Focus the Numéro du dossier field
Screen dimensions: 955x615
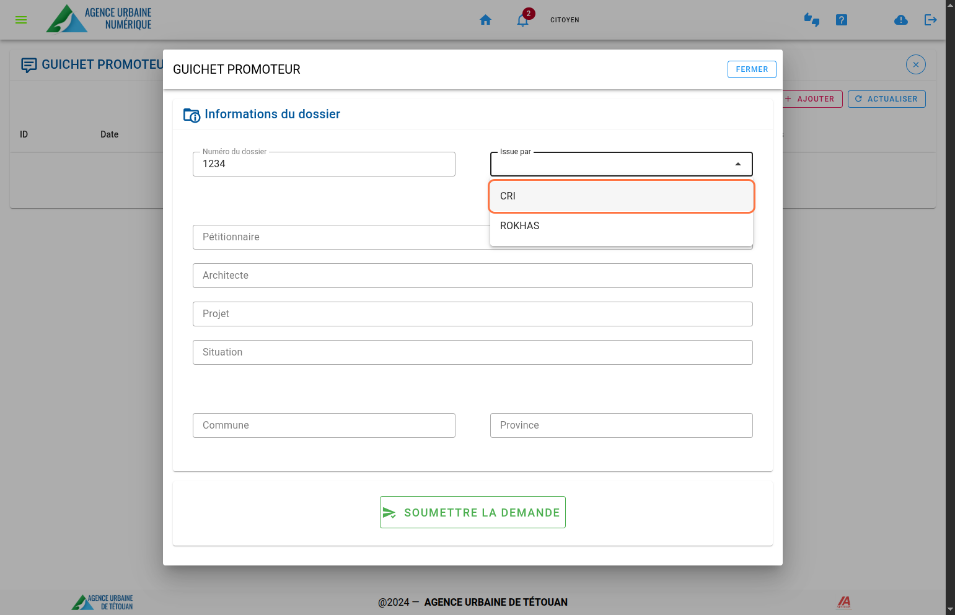tap(323, 164)
